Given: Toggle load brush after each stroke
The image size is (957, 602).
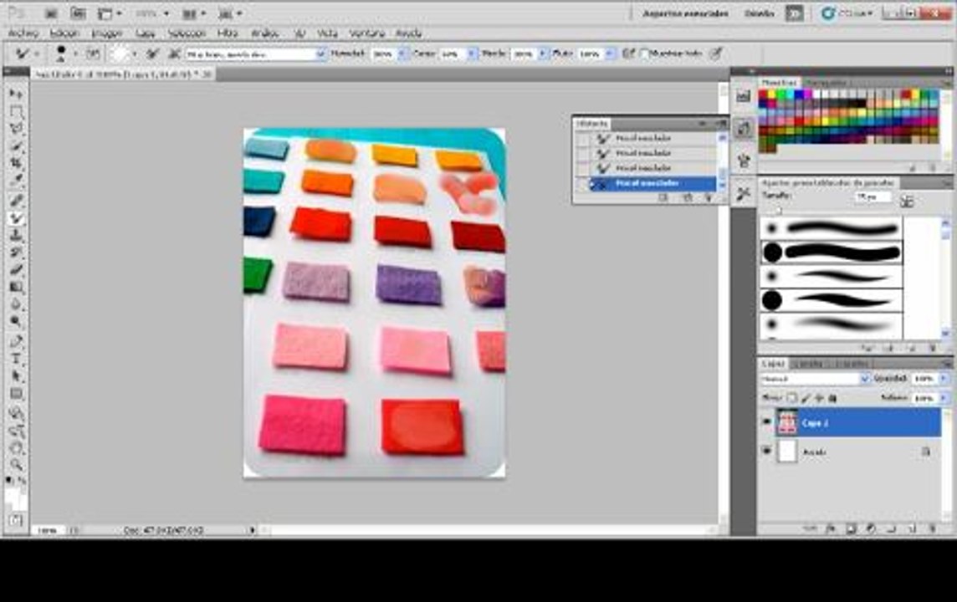Looking at the screenshot, I should click(152, 54).
